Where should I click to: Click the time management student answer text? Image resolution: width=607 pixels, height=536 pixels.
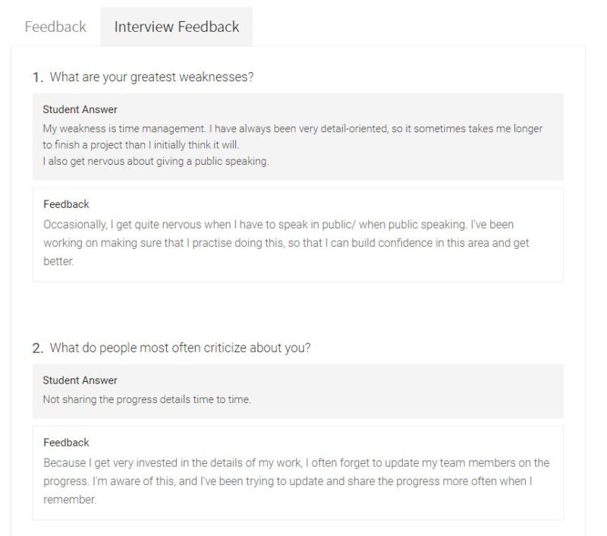292,137
